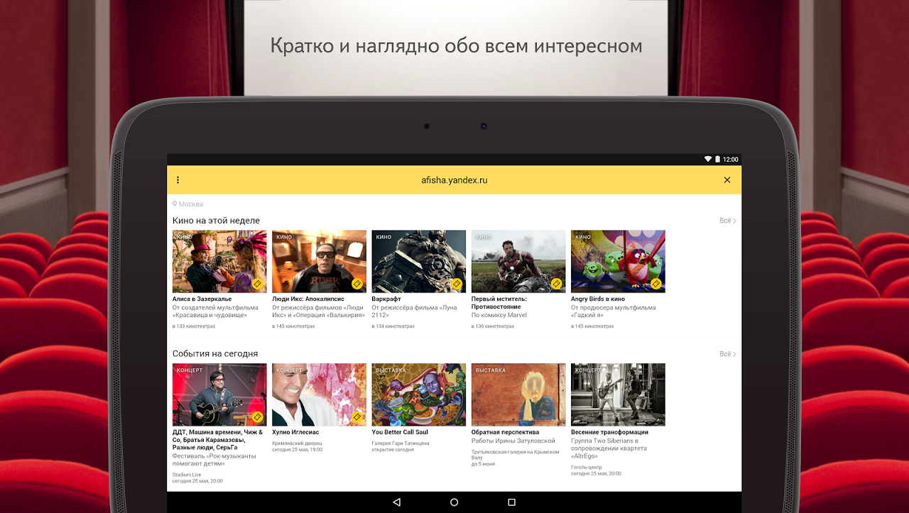Open the ДДТ concert thumbnail
This screenshot has height=513, width=909.
[219, 395]
